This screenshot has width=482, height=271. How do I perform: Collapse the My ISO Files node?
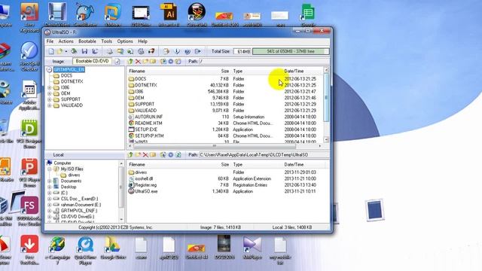50,169
